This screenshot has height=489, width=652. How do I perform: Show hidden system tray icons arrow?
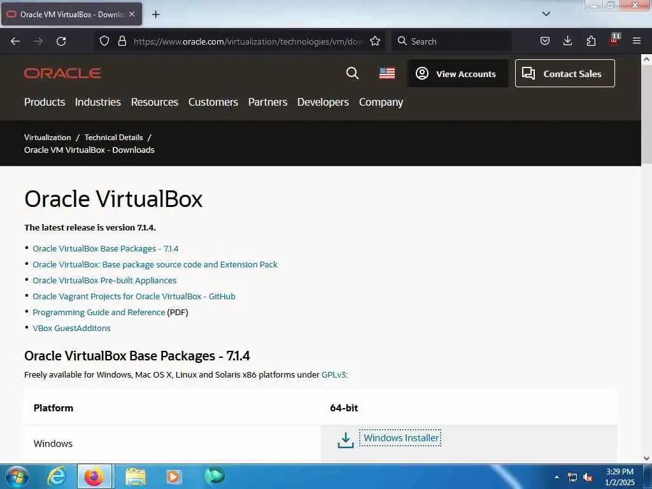click(x=556, y=477)
